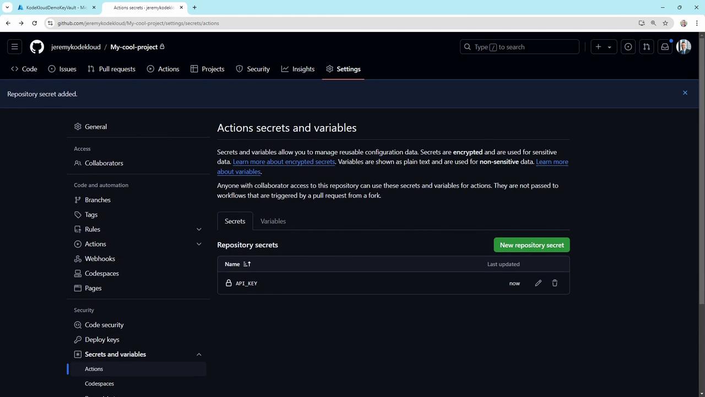Open the Projects repository tab
This screenshot has height=397, width=705.
tap(208, 69)
